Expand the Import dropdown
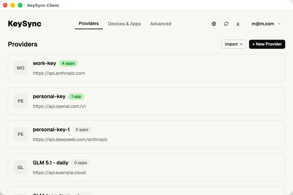The width and height of the screenshot is (293, 195). point(234,44)
